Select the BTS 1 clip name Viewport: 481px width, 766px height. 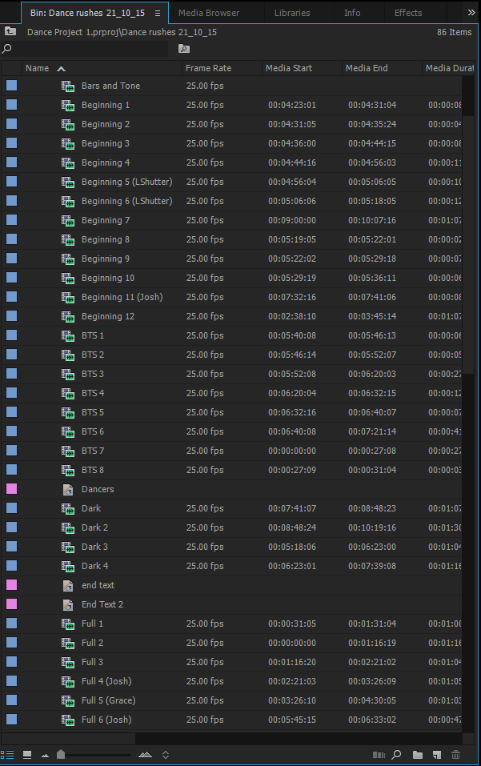click(x=93, y=335)
